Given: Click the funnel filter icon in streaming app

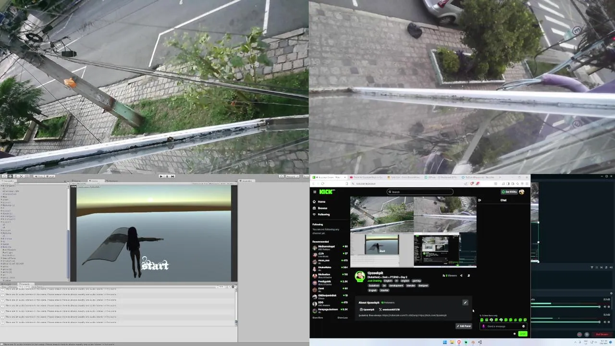Looking at the screenshot, I should click(592, 267).
